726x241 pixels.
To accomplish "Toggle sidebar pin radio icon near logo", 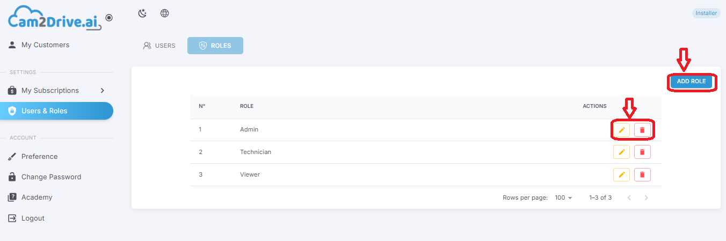I will coord(109,18).
